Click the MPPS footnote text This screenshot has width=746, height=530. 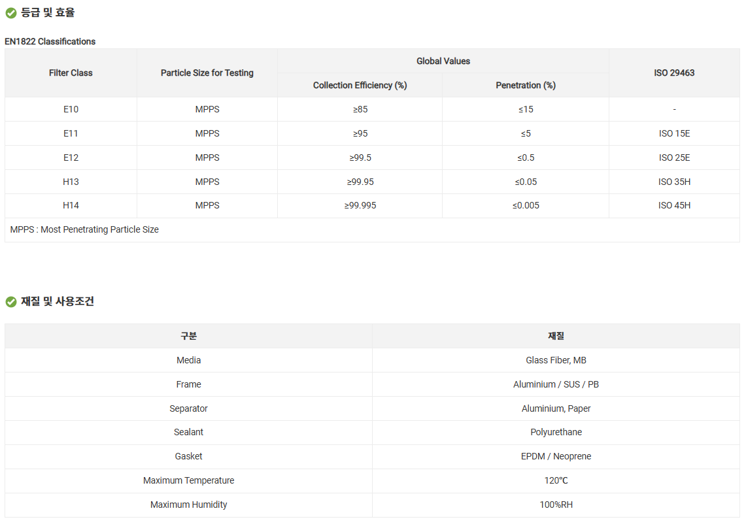[84, 229]
